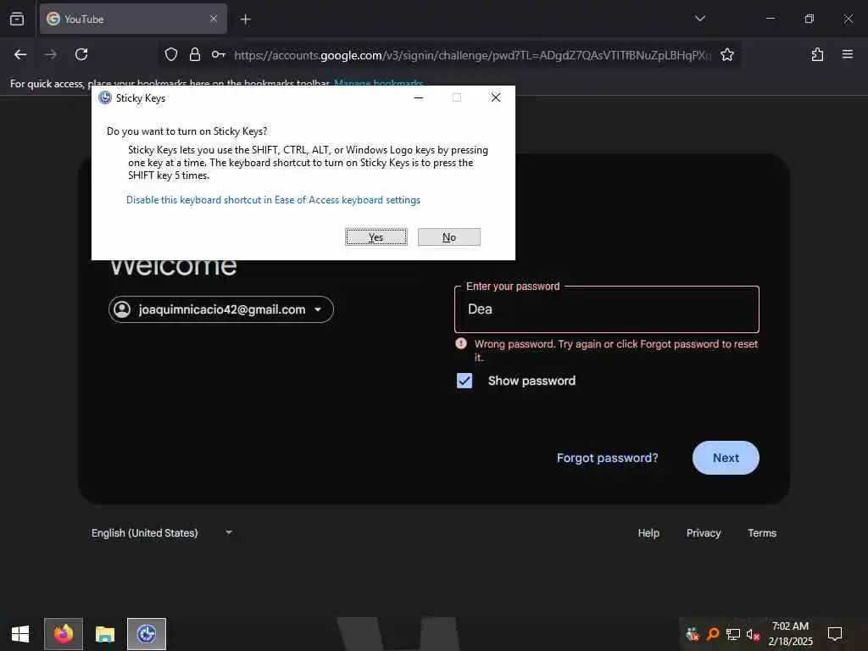Open the Firefox hamburger menu
This screenshot has width=868, height=651.
[847, 54]
